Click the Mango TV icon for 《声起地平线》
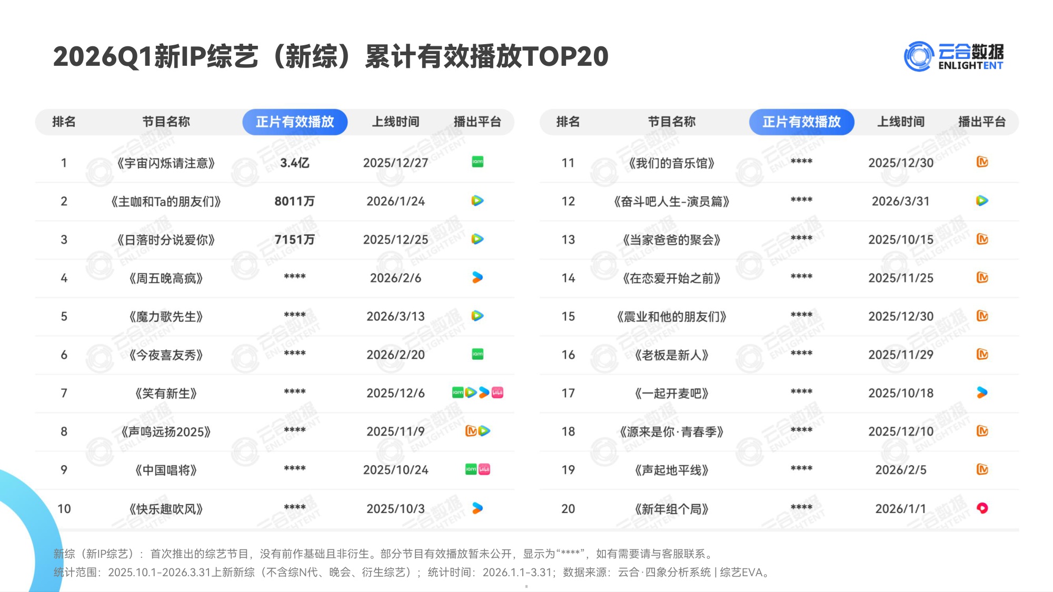The height and width of the screenshot is (592, 1053). (x=982, y=469)
